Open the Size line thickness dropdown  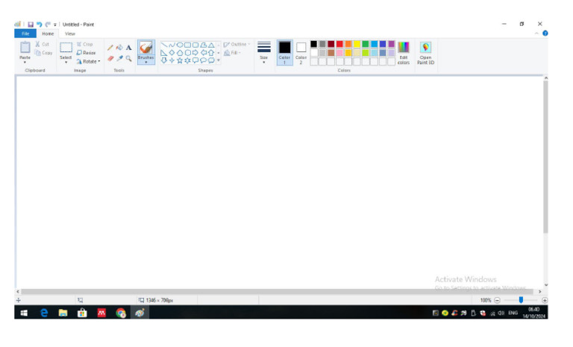264,53
